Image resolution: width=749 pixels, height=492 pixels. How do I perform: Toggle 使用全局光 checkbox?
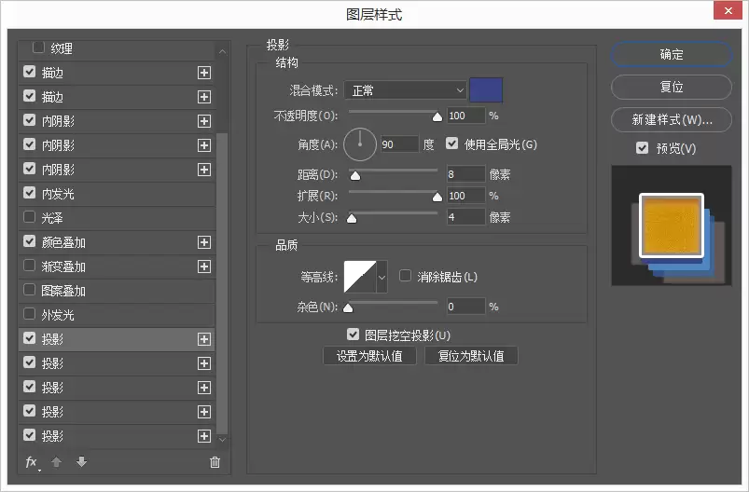[451, 143]
